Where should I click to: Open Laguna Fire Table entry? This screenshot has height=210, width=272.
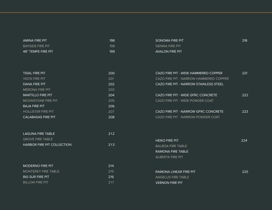pyautogui.click(x=39, y=134)
